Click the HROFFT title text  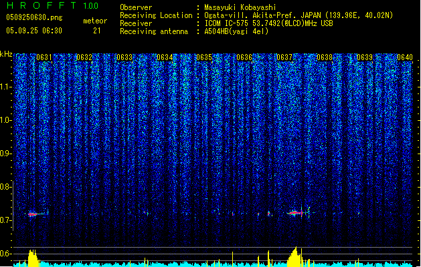click(x=41, y=5)
